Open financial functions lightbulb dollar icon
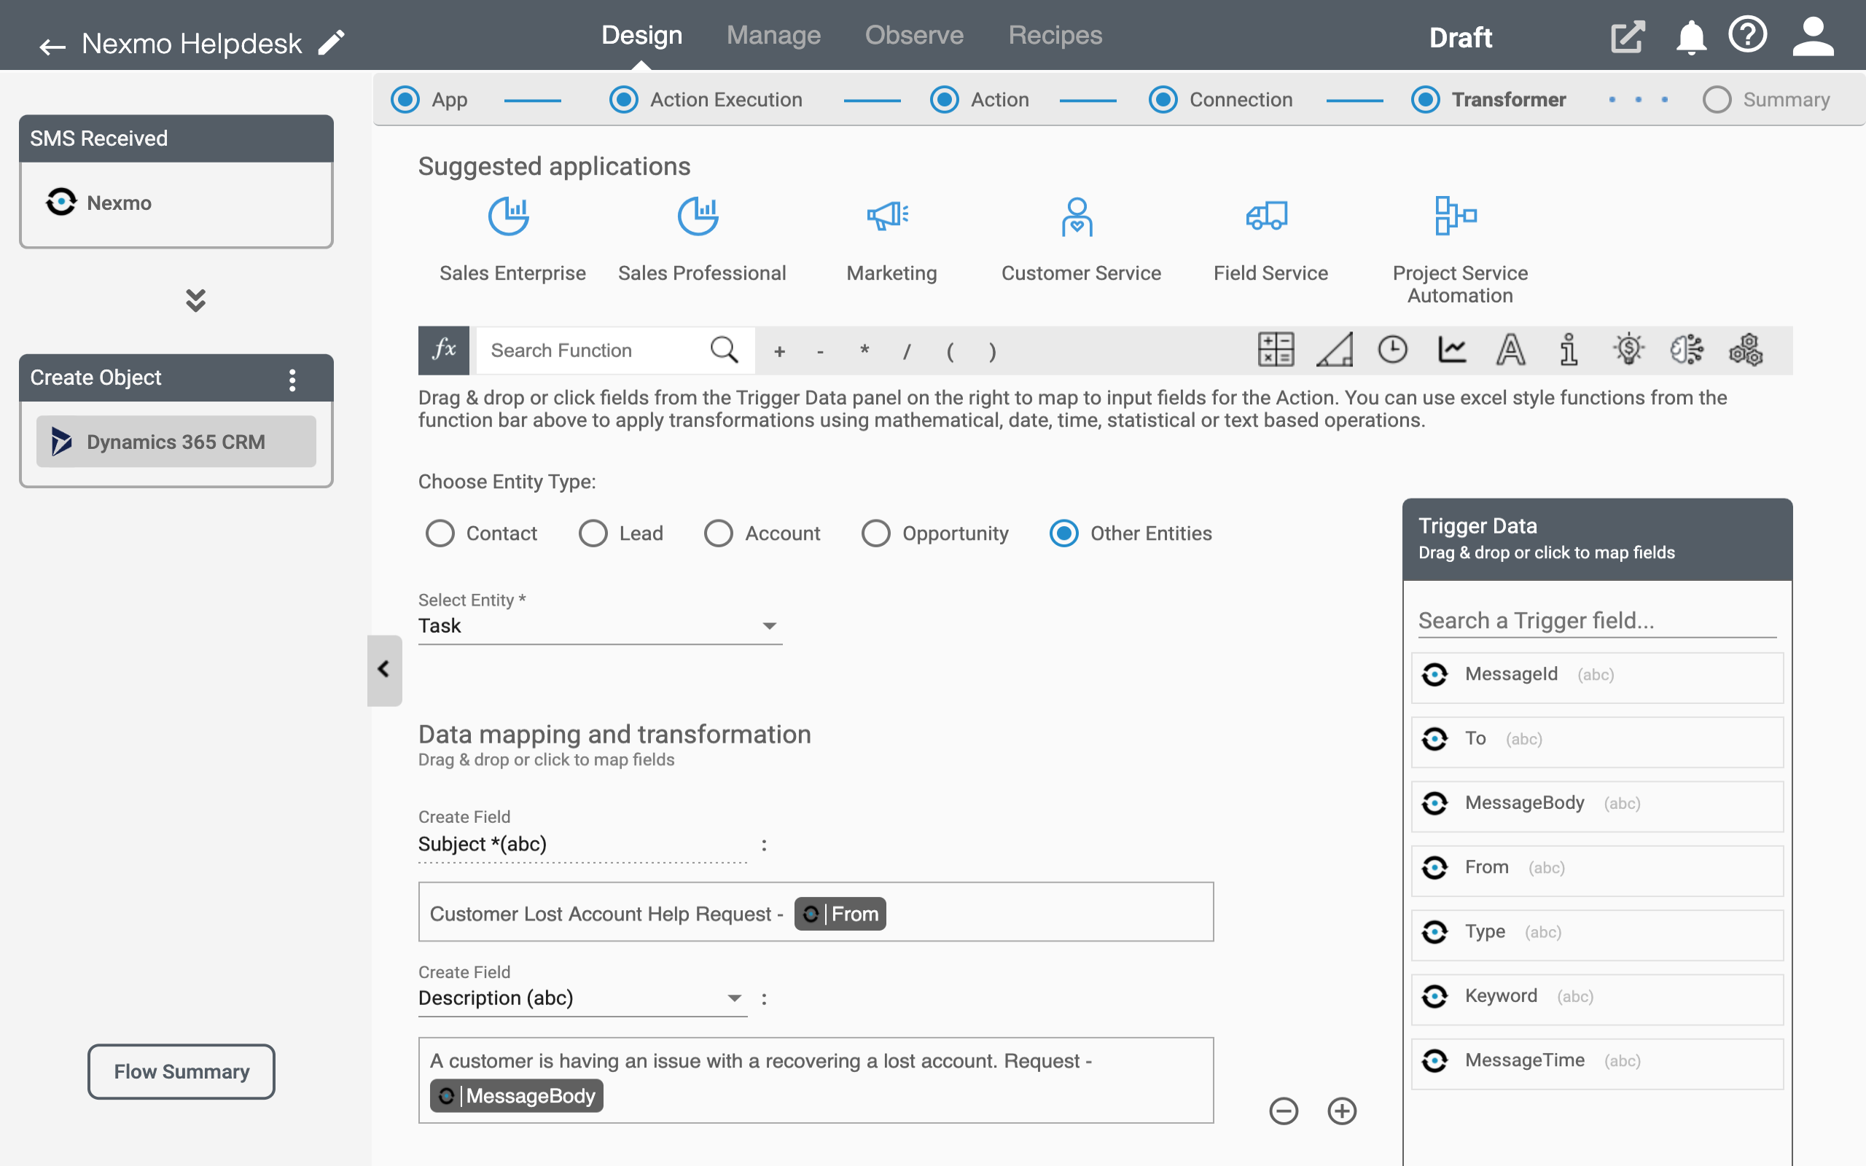The height and width of the screenshot is (1166, 1866). pyautogui.click(x=1628, y=350)
